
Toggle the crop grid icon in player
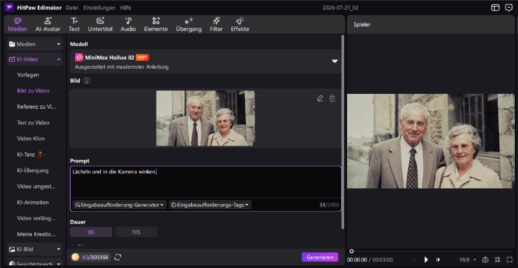(x=497, y=260)
